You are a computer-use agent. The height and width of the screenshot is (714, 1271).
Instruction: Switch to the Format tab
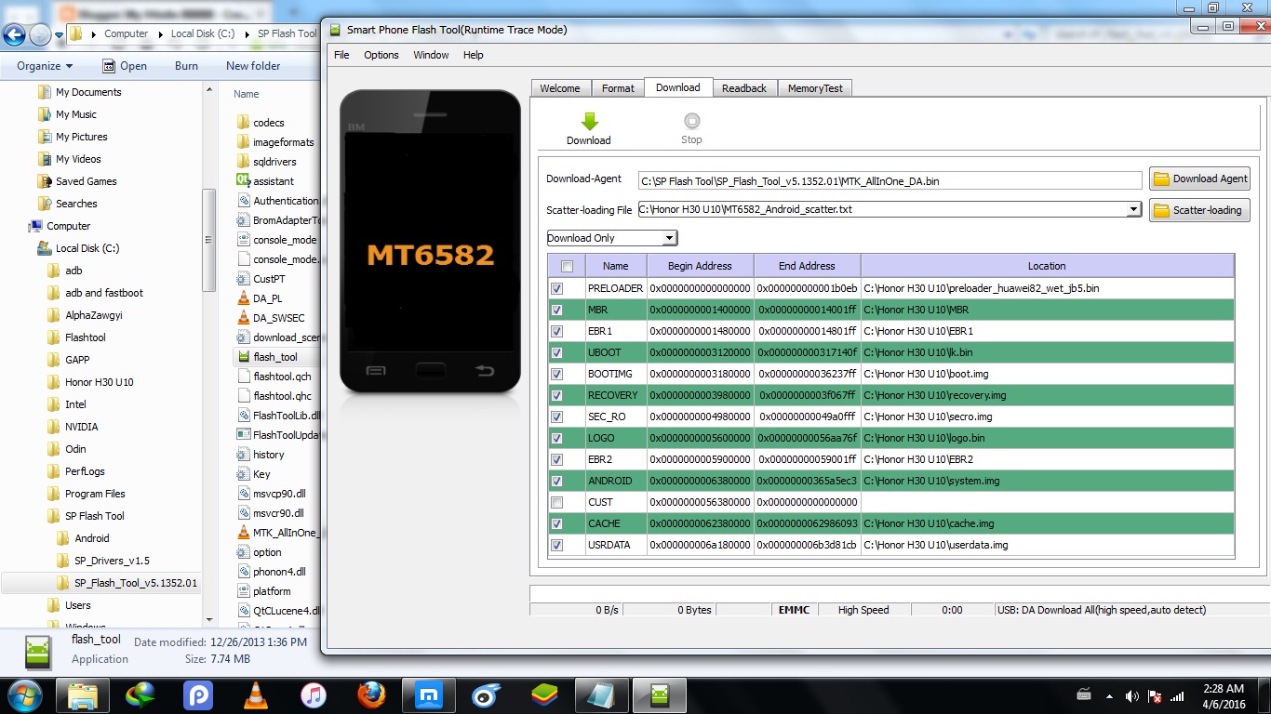tap(618, 88)
